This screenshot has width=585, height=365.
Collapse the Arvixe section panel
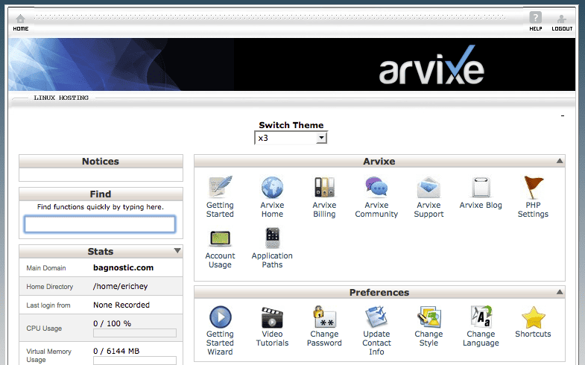click(x=560, y=161)
